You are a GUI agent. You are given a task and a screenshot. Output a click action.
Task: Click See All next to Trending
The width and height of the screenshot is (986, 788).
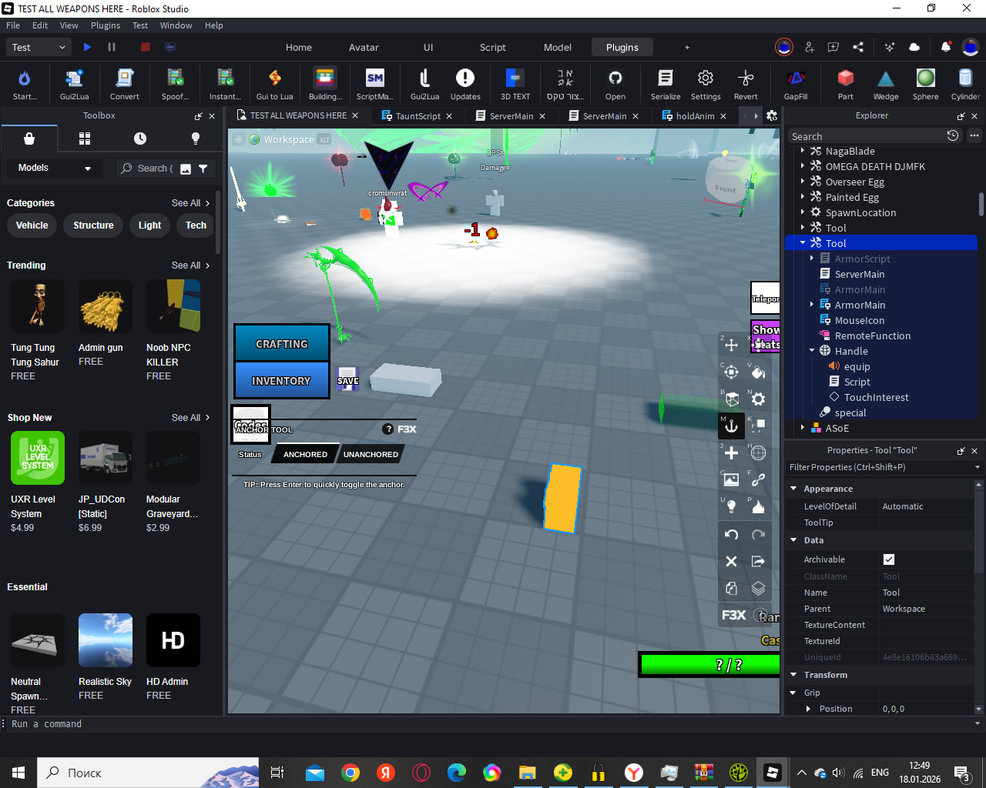[x=190, y=265]
